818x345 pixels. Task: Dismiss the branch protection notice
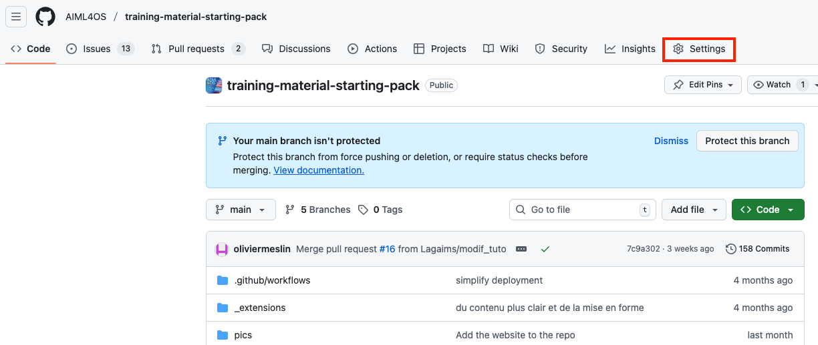tap(671, 141)
